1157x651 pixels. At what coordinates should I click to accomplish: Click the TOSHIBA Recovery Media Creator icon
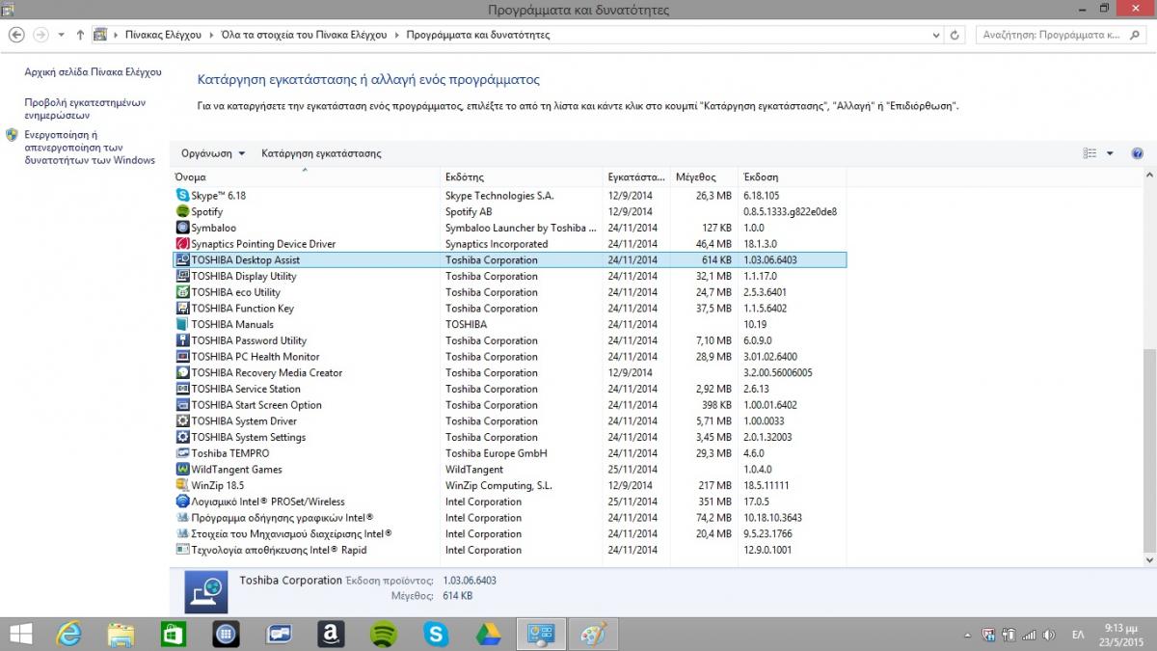(x=183, y=372)
